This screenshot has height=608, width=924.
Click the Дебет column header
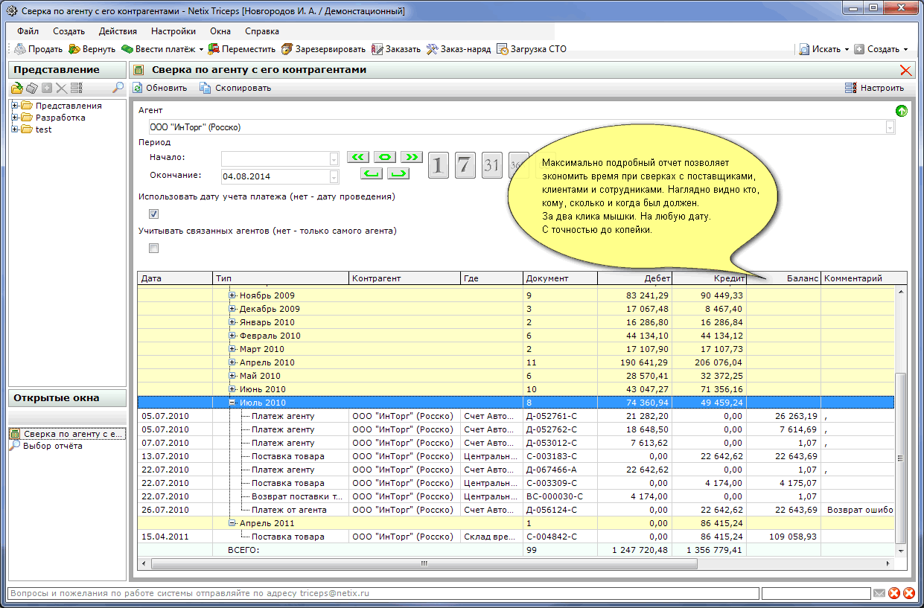pyautogui.click(x=634, y=278)
